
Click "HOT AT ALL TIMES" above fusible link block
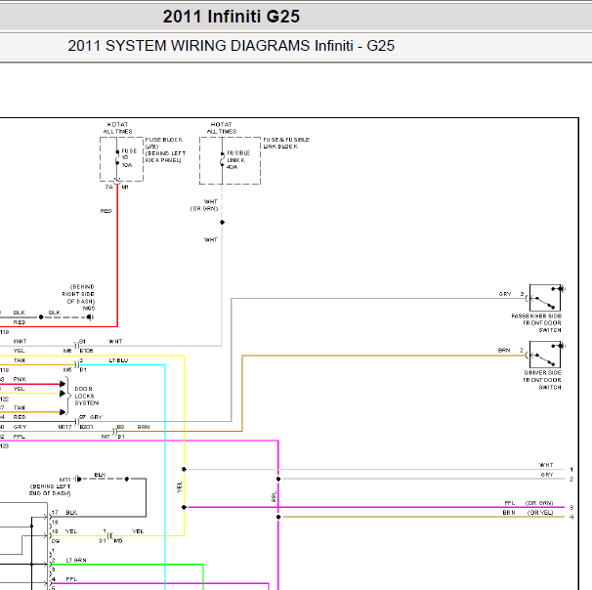[x=222, y=128]
